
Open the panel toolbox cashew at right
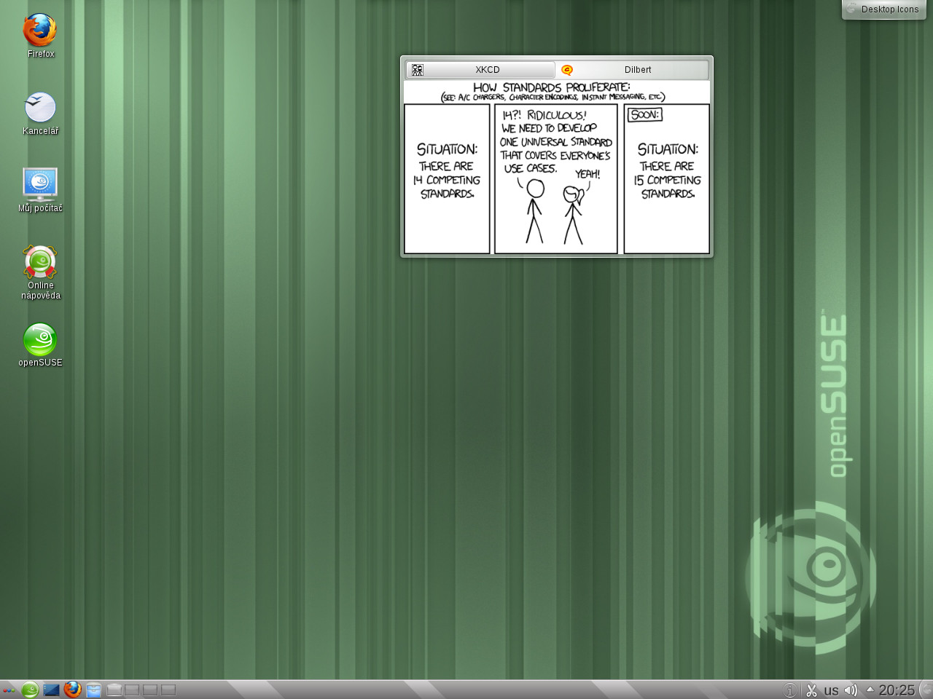coord(926,690)
